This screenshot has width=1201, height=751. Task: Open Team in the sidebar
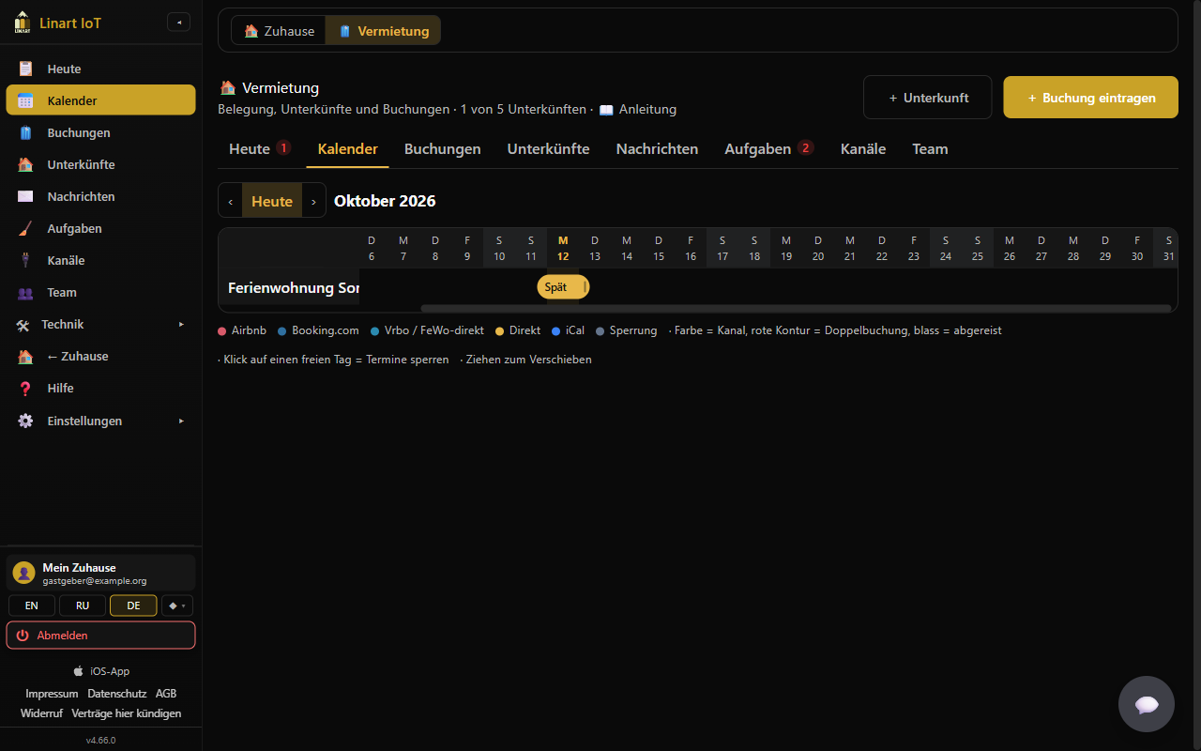[100, 292]
